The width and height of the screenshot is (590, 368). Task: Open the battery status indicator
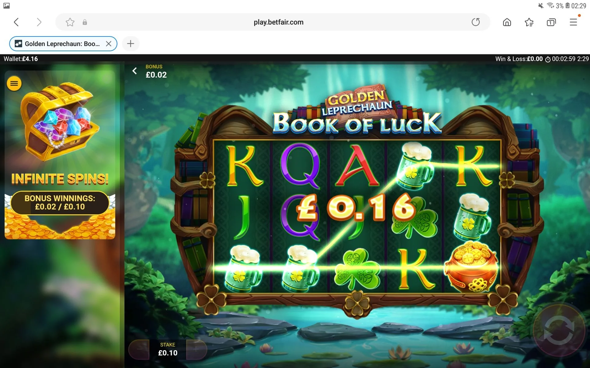tap(568, 6)
